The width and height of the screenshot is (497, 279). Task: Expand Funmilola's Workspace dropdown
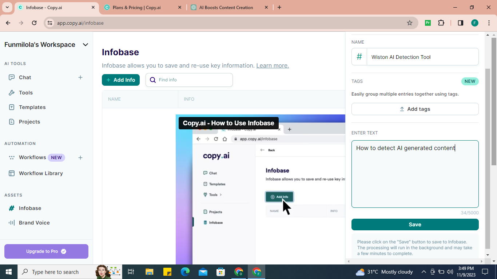pyautogui.click(x=86, y=45)
